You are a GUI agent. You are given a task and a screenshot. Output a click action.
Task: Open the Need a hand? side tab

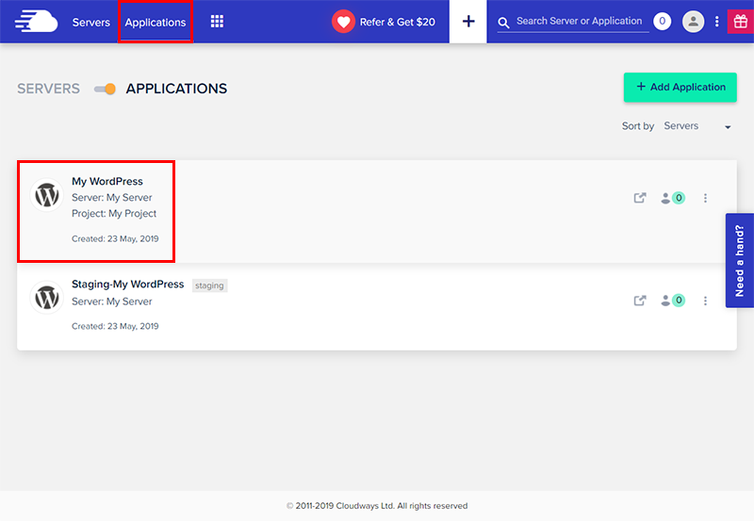coord(740,260)
